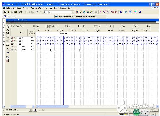Viewport: 160px width, 116px height.
Task: Click the Master Time Bar value field
Action: click(x=36, y=26)
